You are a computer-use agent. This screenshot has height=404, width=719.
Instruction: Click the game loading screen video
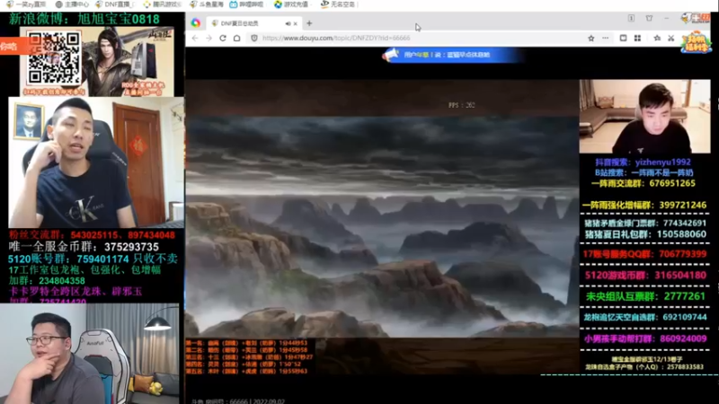pos(382,227)
